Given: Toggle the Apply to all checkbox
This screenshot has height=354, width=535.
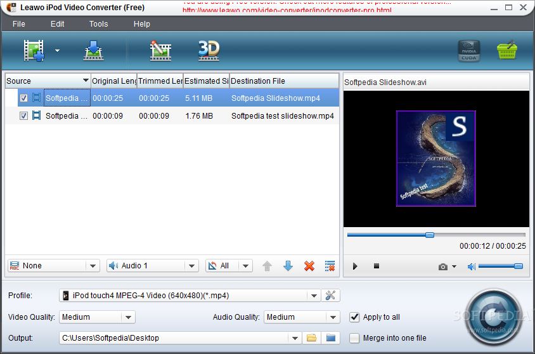Looking at the screenshot, I should [354, 317].
